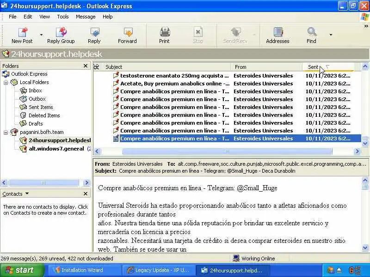Click the highlighted message's document icon
370x277 pixels.
(x=116, y=138)
